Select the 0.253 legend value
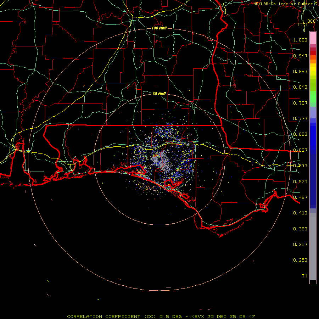The image size is (319, 319). coord(300,260)
